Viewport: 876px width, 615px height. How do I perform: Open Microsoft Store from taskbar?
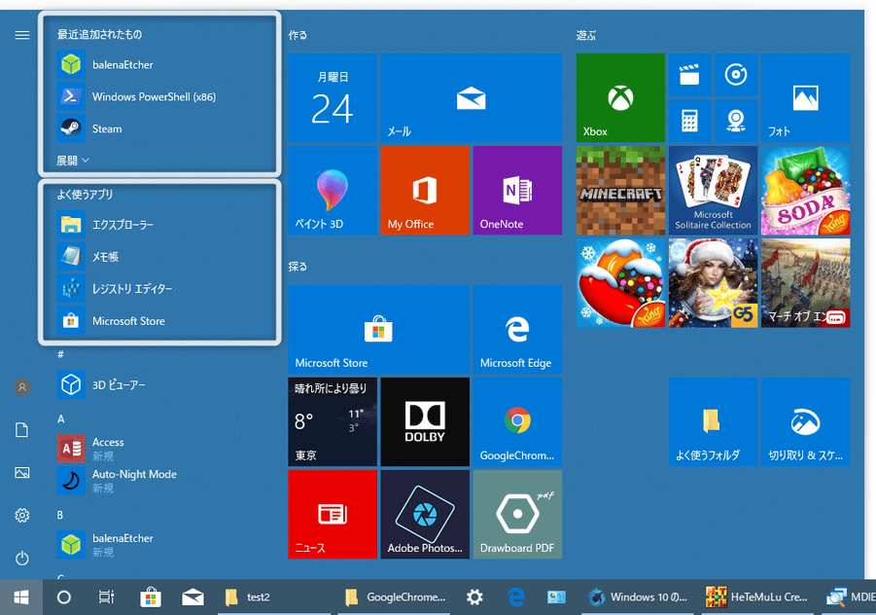tap(151, 597)
